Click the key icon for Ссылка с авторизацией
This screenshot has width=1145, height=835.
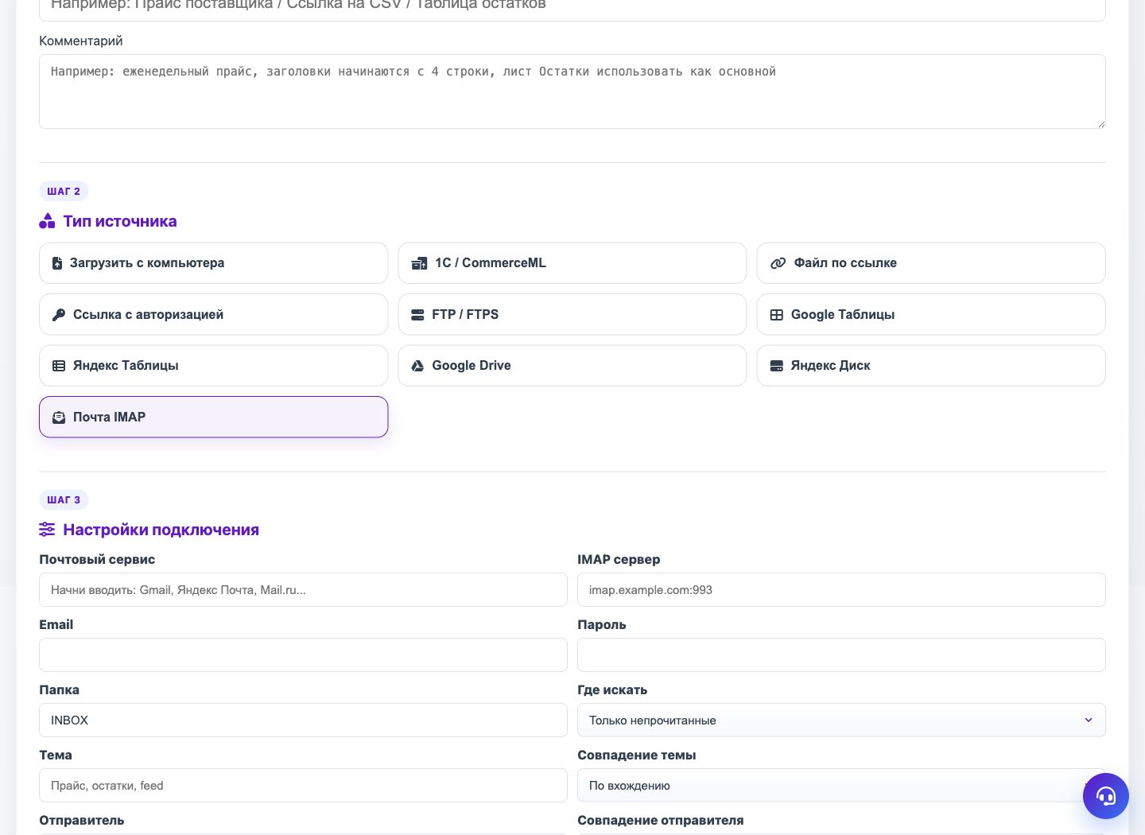point(59,315)
